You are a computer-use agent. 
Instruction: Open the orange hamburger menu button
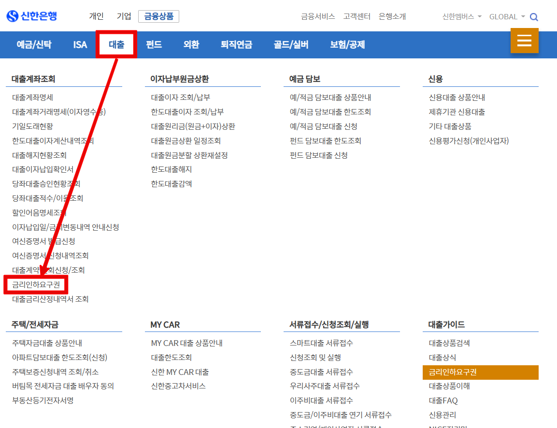(x=524, y=41)
